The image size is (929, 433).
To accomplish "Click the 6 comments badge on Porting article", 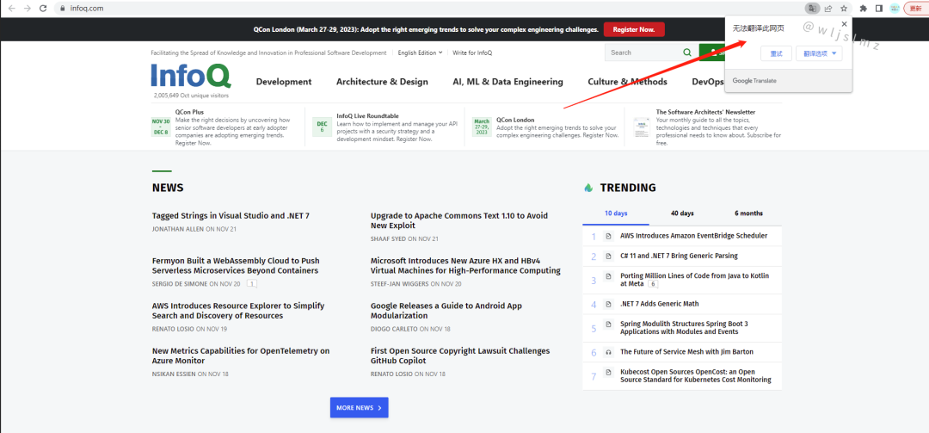I will click(x=654, y=283).
